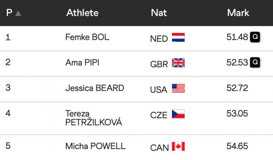The image size is (273, 160).
Task: Open Micha POWELL athlete profile
Action: [x=95, y=146]
